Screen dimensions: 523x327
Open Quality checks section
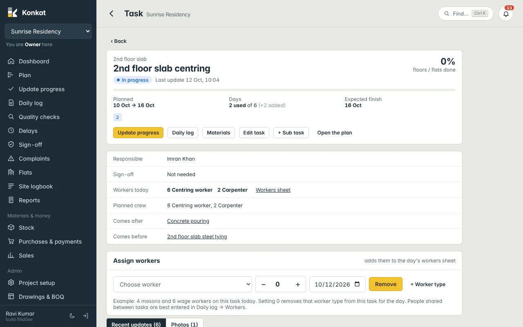coord(48,117)
